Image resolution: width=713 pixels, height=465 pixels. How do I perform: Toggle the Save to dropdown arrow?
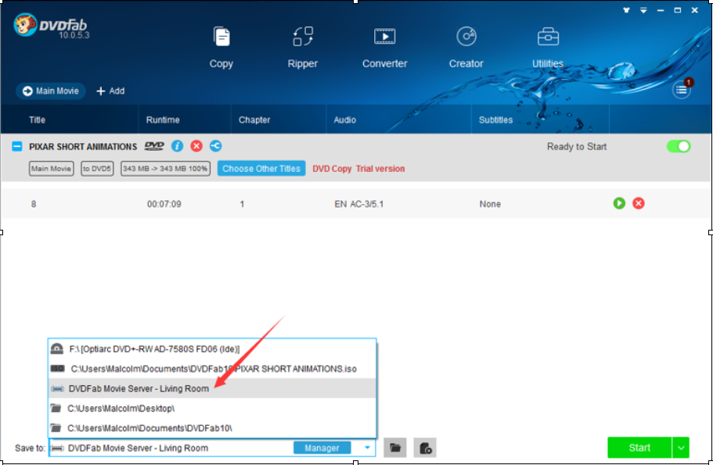[x=367, y=448]
